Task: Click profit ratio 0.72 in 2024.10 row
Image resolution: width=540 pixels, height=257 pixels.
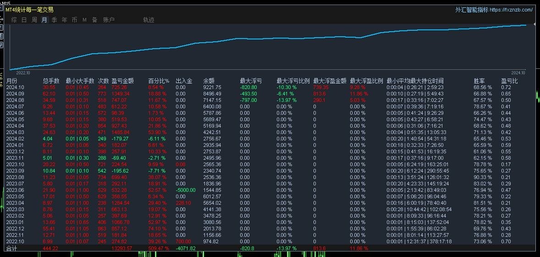Action: click(506, 87)
